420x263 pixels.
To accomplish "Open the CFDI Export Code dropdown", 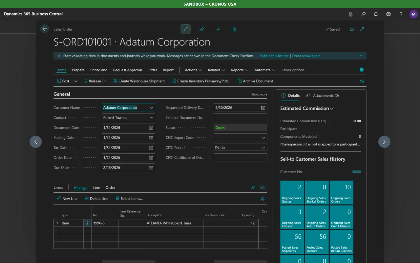I will tap(263, 138).
